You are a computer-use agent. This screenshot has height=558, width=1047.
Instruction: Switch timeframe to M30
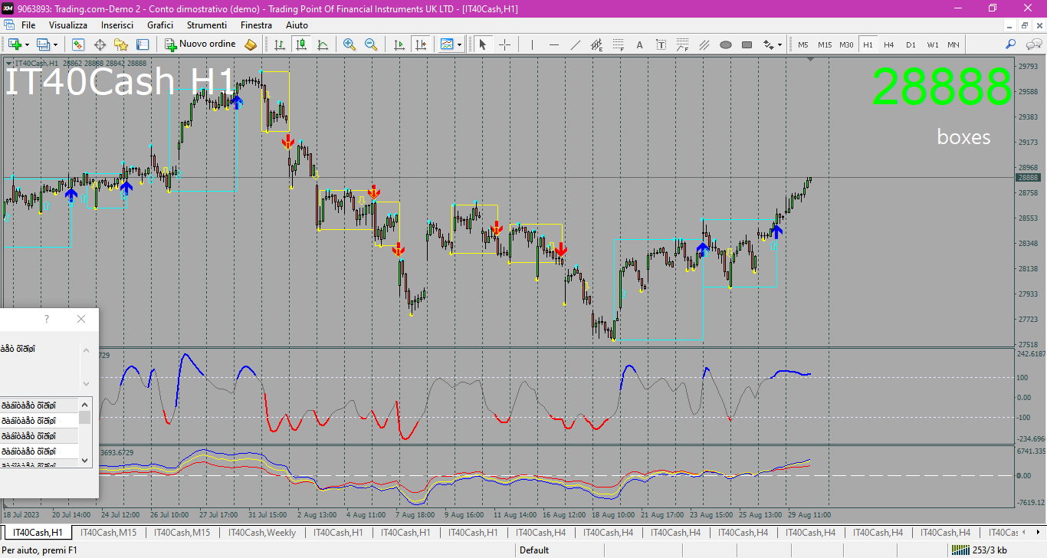point(846,44)
